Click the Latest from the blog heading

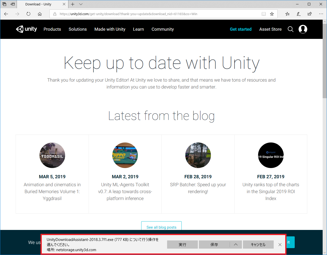point(161,116)
